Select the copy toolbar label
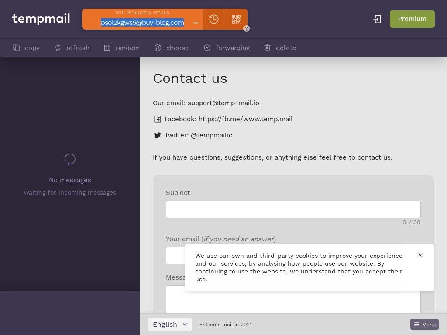The width and height of the screenshot is (447, 335). [x=32, y=48]
